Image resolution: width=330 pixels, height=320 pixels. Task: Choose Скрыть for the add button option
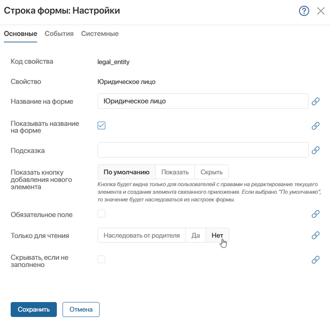[211, 172]
